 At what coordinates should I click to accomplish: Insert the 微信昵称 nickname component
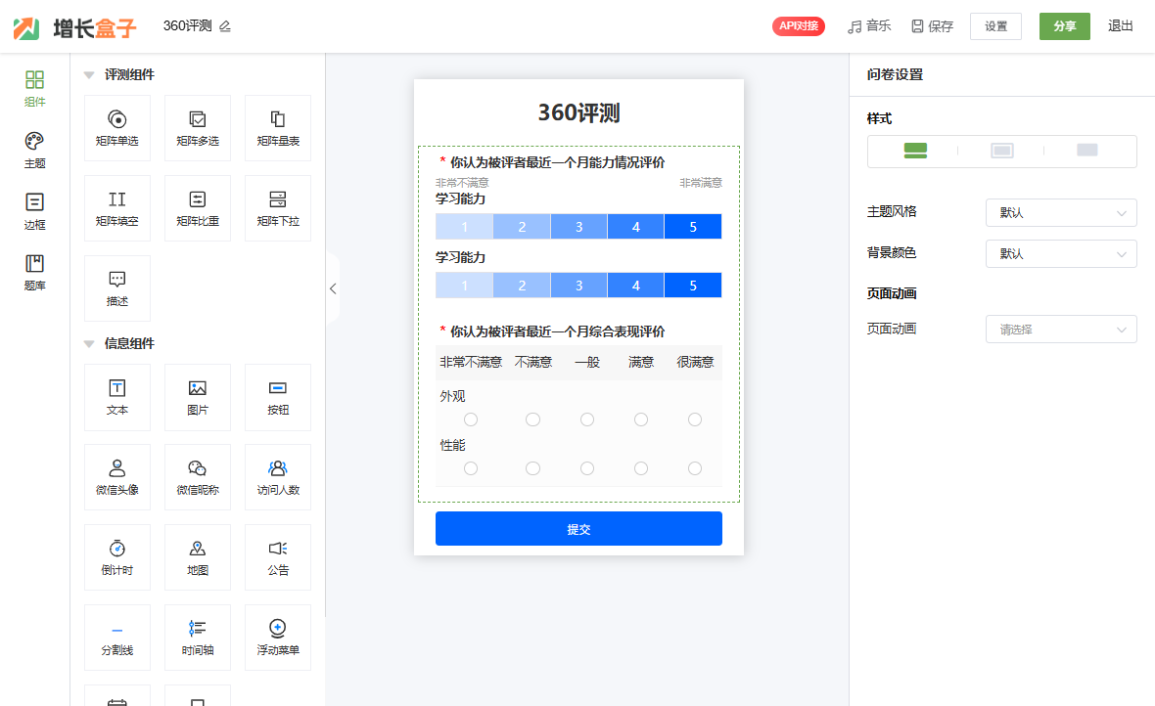[x=198, y=477]
